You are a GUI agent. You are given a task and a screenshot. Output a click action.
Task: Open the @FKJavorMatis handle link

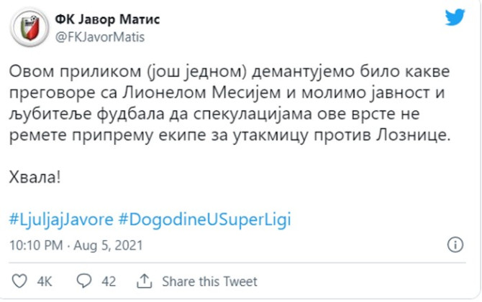(x=100, y=37)
